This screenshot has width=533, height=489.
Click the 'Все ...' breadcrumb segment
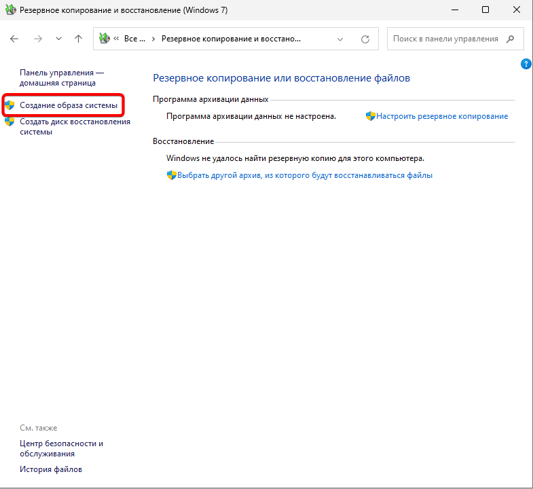point(134,39)
